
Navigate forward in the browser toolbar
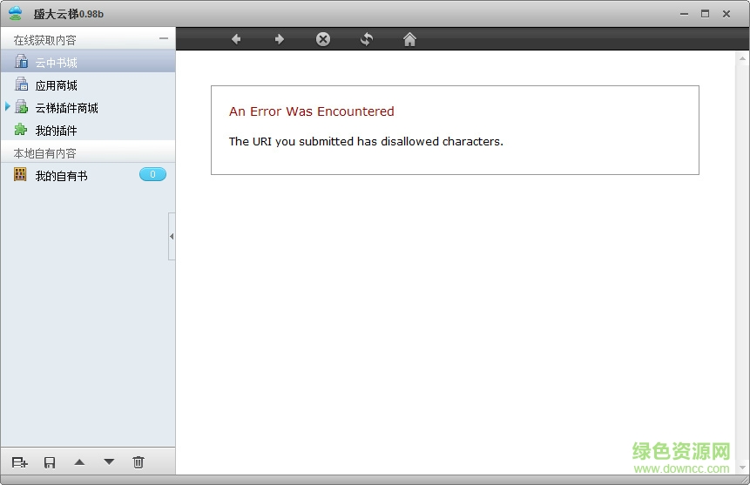(x=280, y=39)
